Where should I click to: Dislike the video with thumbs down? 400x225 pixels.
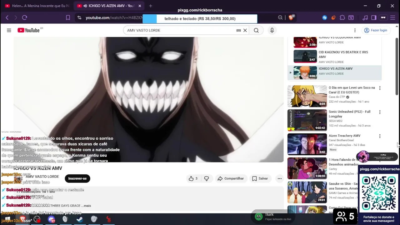tap(207, 178)
